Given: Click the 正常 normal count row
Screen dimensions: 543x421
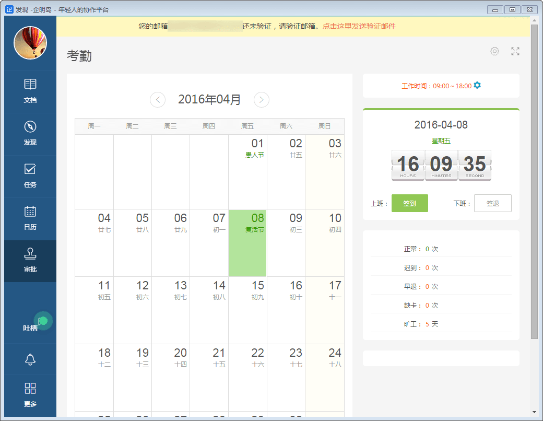Looking at the screenshot, I should tap(441, 249).
